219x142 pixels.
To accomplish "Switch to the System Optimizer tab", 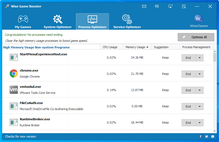I will coord(58,22).
